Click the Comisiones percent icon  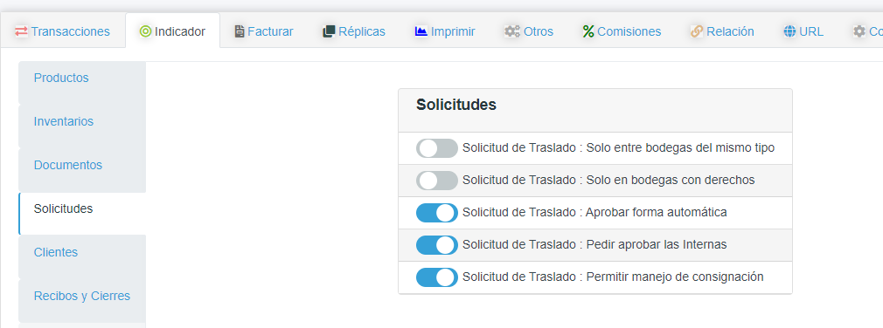[588, 31]
